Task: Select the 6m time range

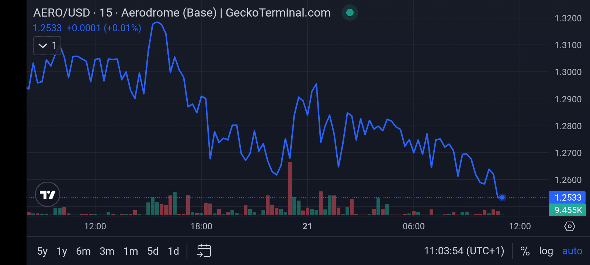Action: tap(83, 251)
